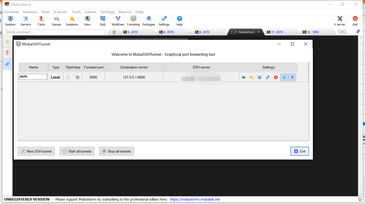365x204 pixels.
Task: Click the Forward port column header
Action: coord(94,67)
